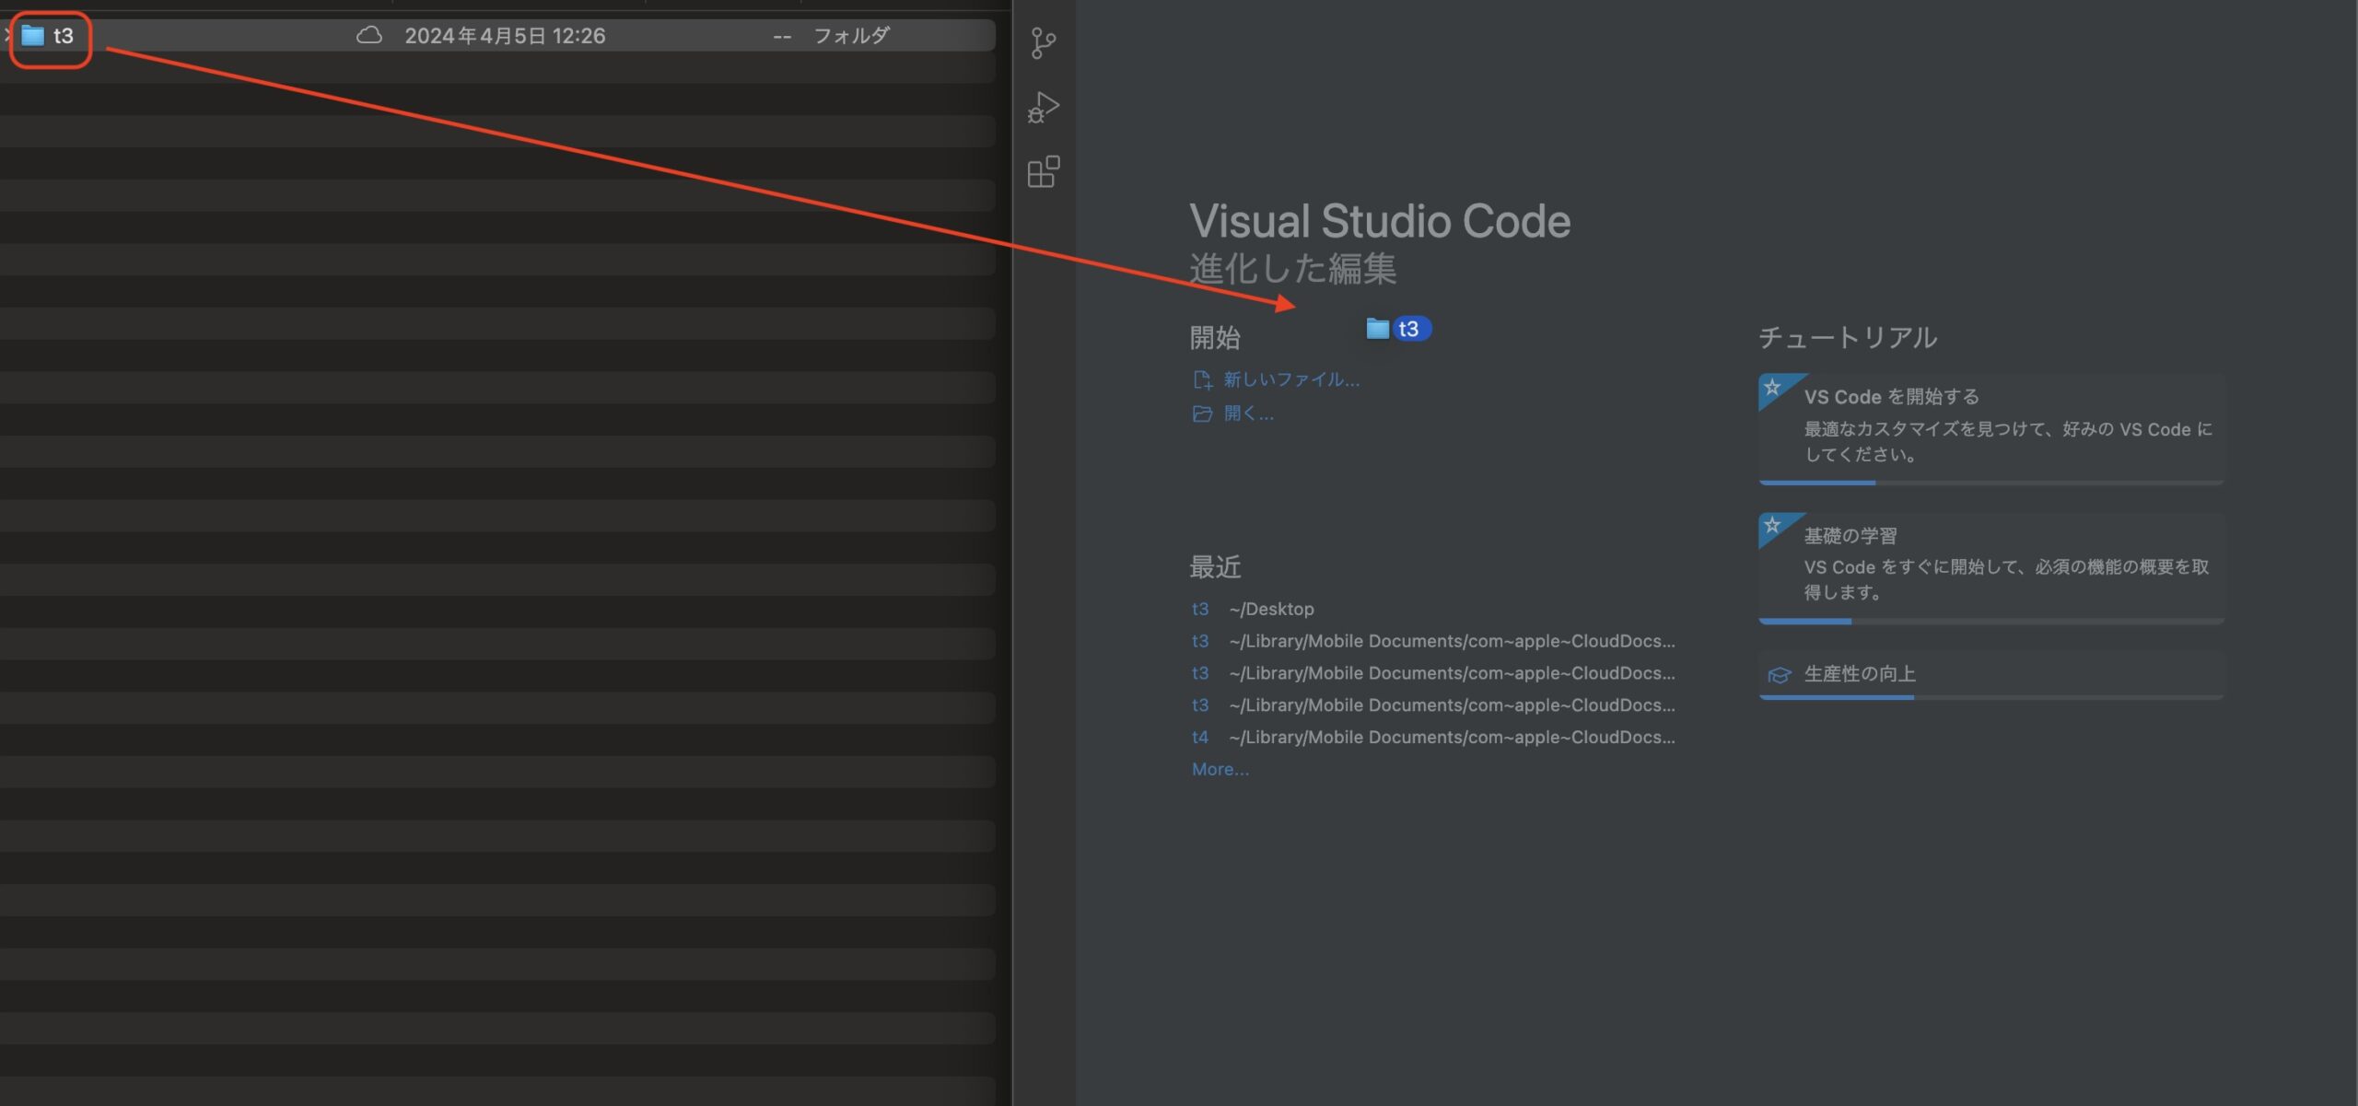Open the 基礎の学習 tutorial card

click(x=1991, y=567)
